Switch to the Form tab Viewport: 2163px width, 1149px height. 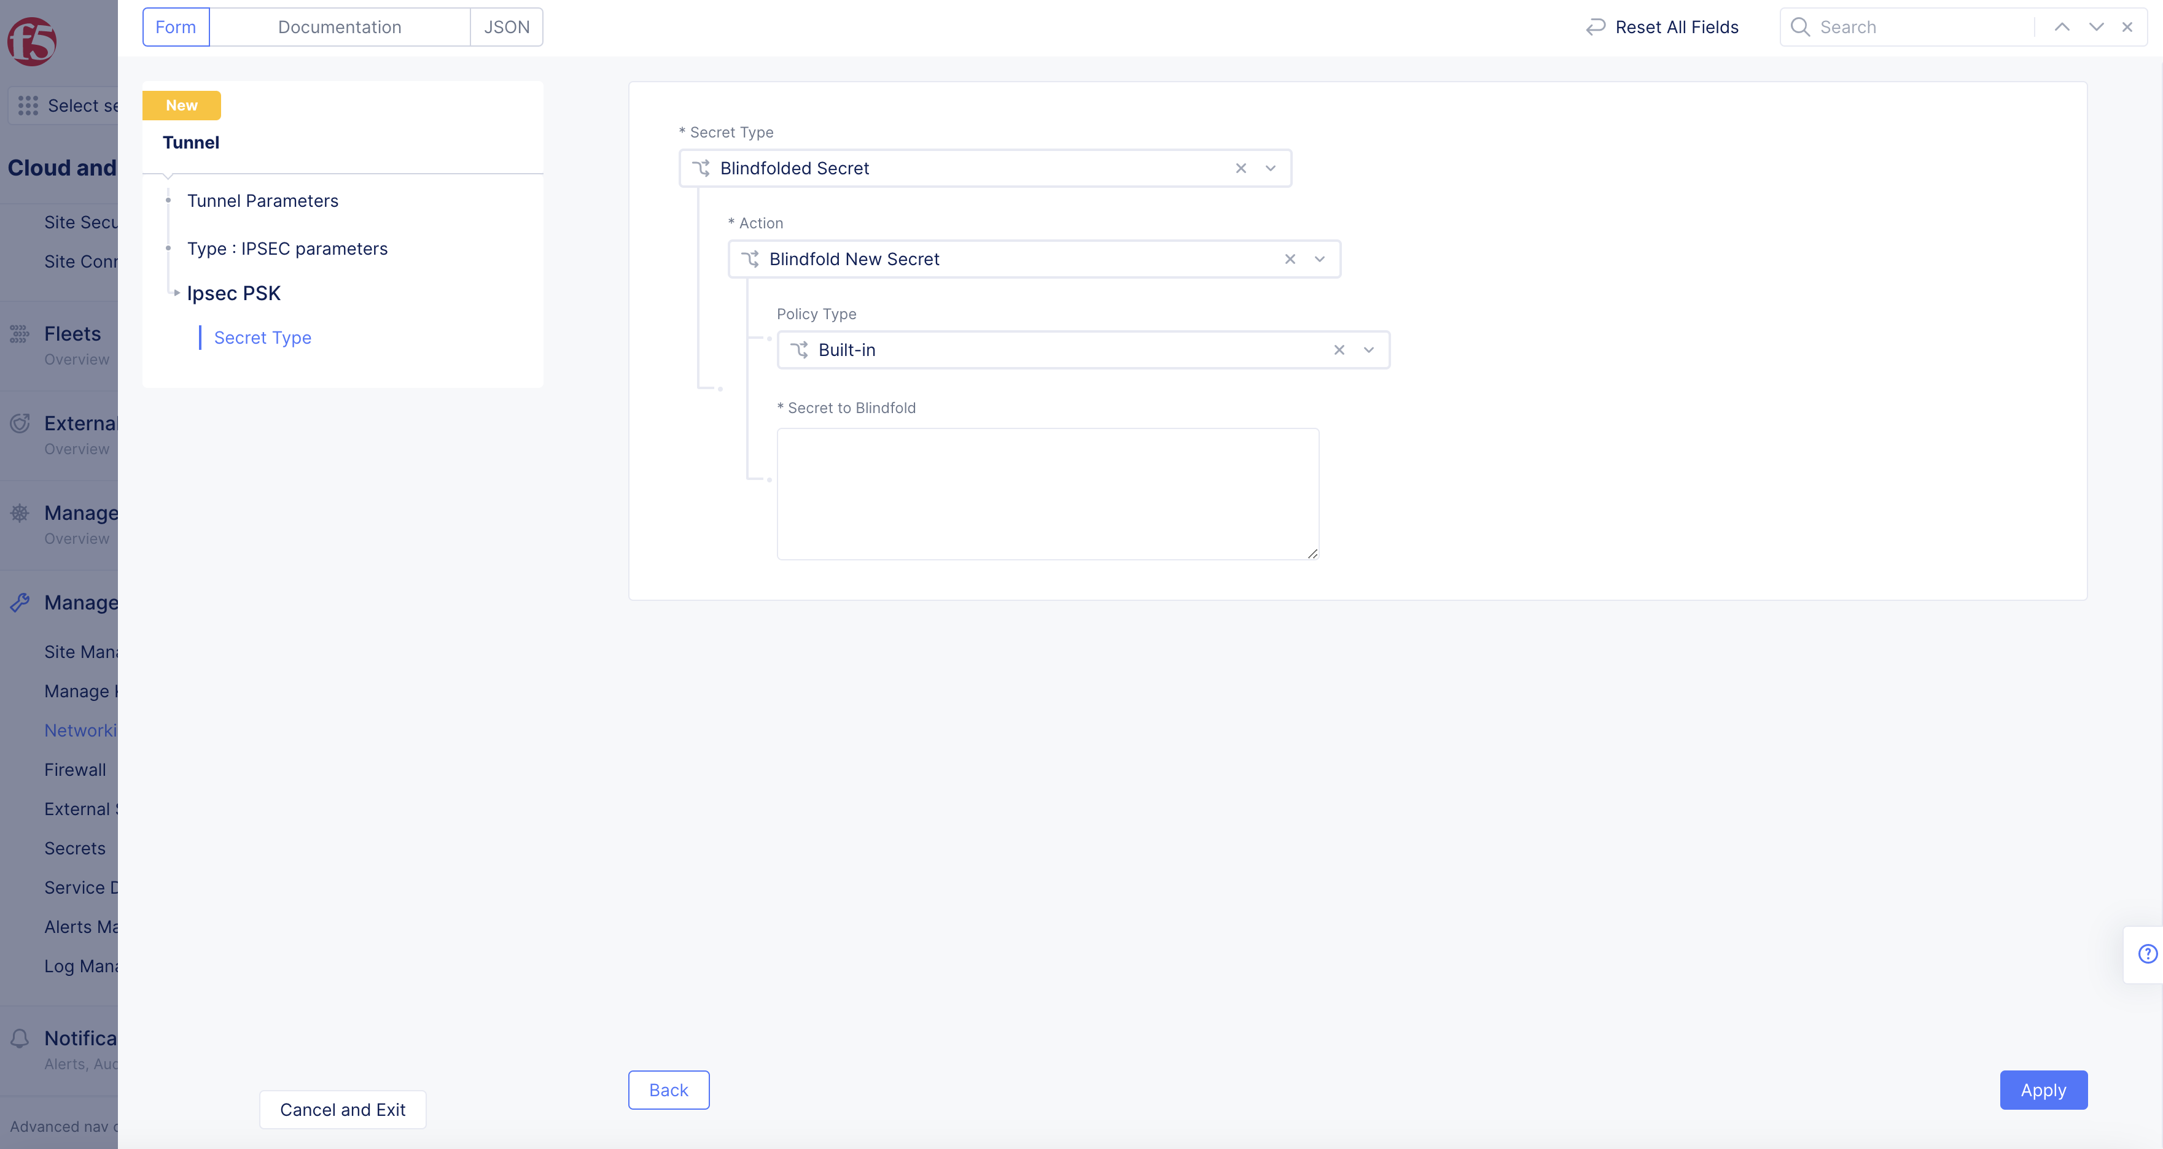176,27
